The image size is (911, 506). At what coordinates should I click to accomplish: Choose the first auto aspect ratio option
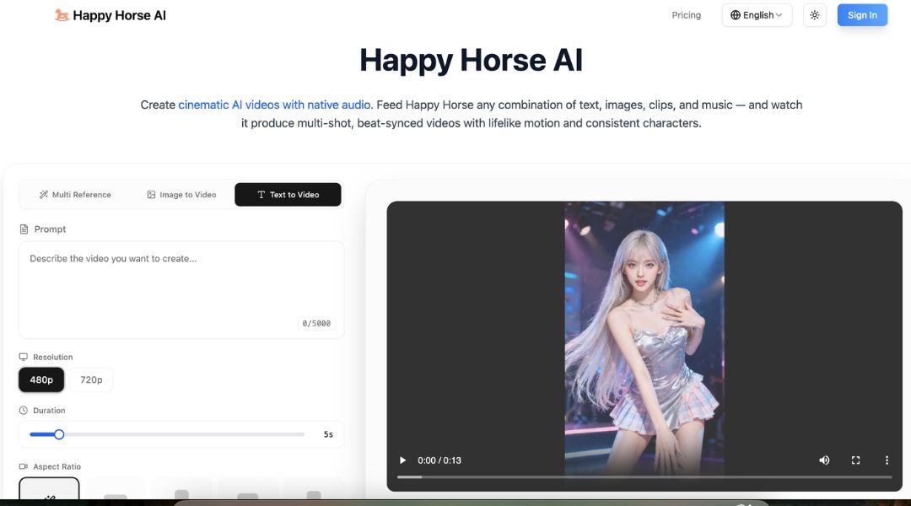(49, 493)
